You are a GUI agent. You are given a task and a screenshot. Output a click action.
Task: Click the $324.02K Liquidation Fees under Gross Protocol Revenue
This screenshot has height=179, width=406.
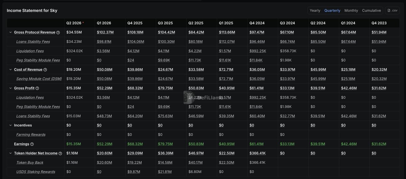(74, 51)
